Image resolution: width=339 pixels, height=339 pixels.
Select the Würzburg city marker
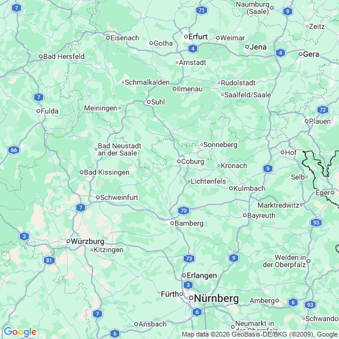click(68, 241)
